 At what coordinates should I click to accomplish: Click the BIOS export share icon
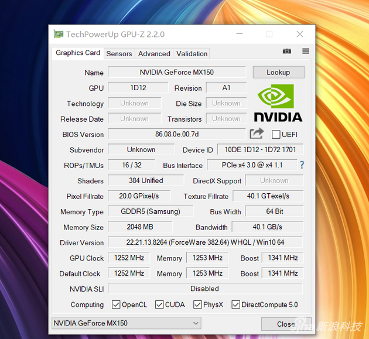(x=257, y=133)
